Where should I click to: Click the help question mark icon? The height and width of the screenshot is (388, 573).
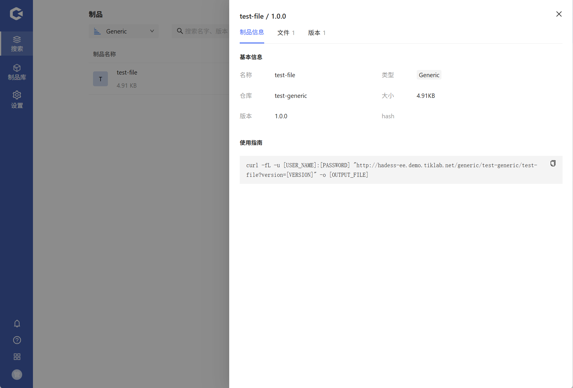(x=17, y=340)
